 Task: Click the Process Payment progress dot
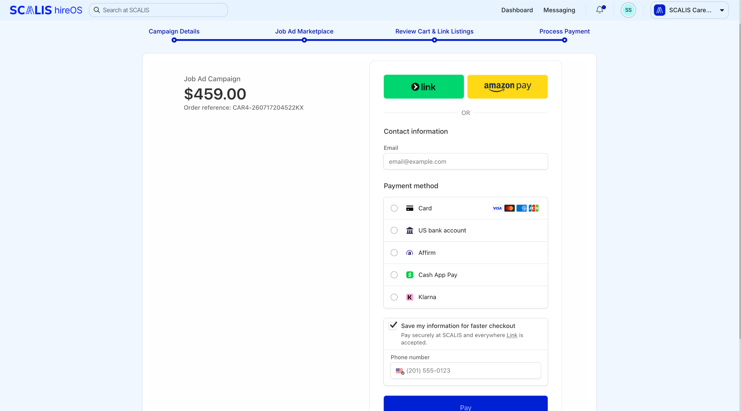[x=565, y=40]
